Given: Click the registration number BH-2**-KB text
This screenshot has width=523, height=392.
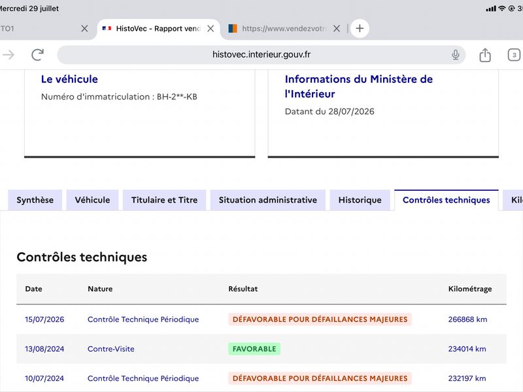Looking at the screenshot, I should 177,97.
